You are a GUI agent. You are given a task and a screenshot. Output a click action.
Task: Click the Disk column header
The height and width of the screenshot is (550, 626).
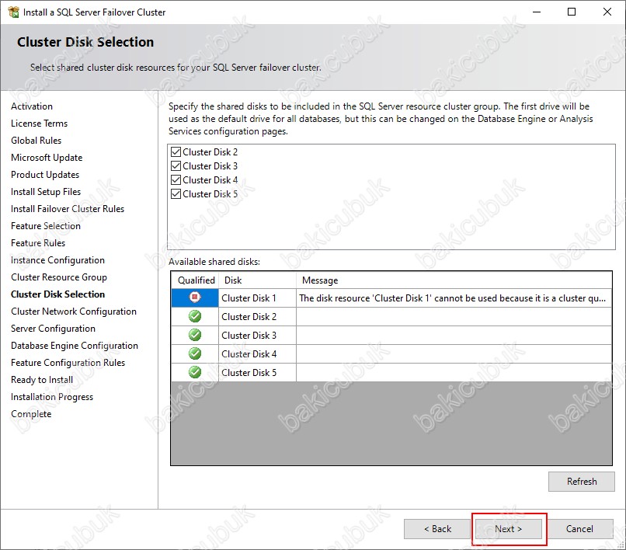(x=258, y=280)
